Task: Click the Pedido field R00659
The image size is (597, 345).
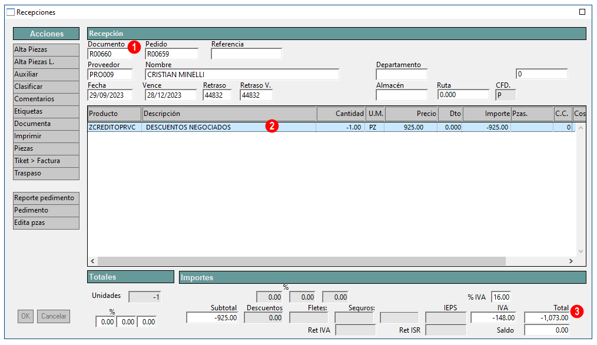Action: point(172,54)
